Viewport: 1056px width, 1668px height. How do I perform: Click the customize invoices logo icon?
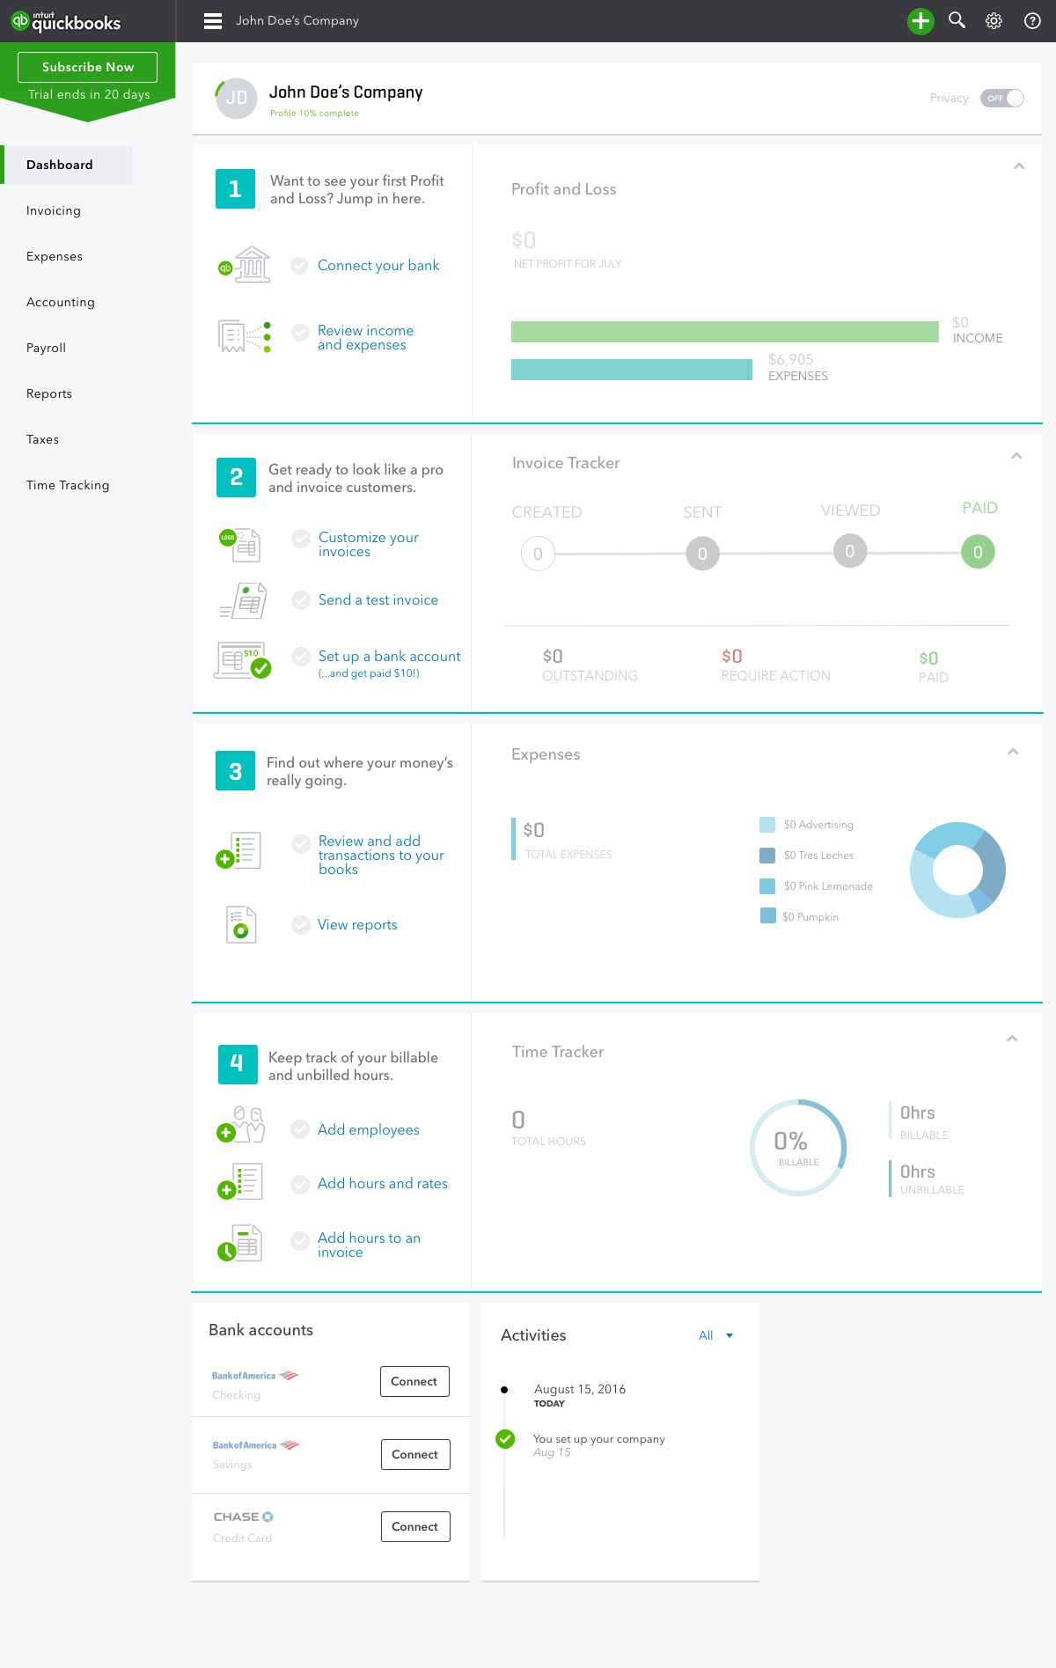[239, 544]
